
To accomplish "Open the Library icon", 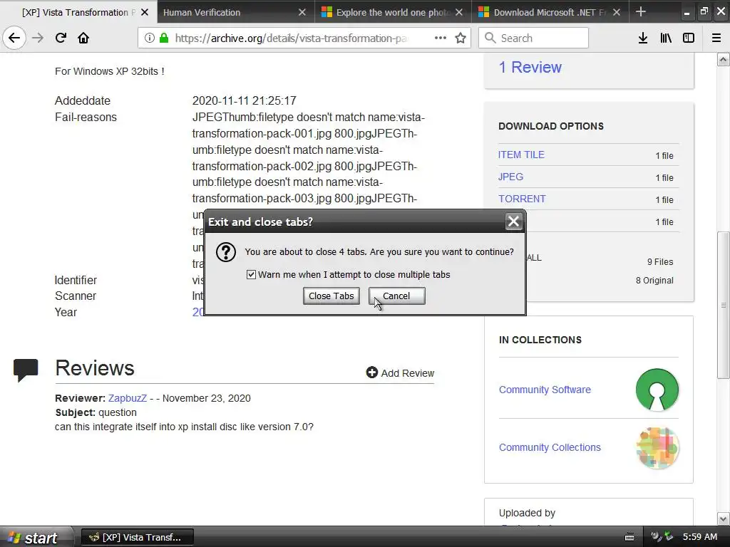I will click(666, 38).
